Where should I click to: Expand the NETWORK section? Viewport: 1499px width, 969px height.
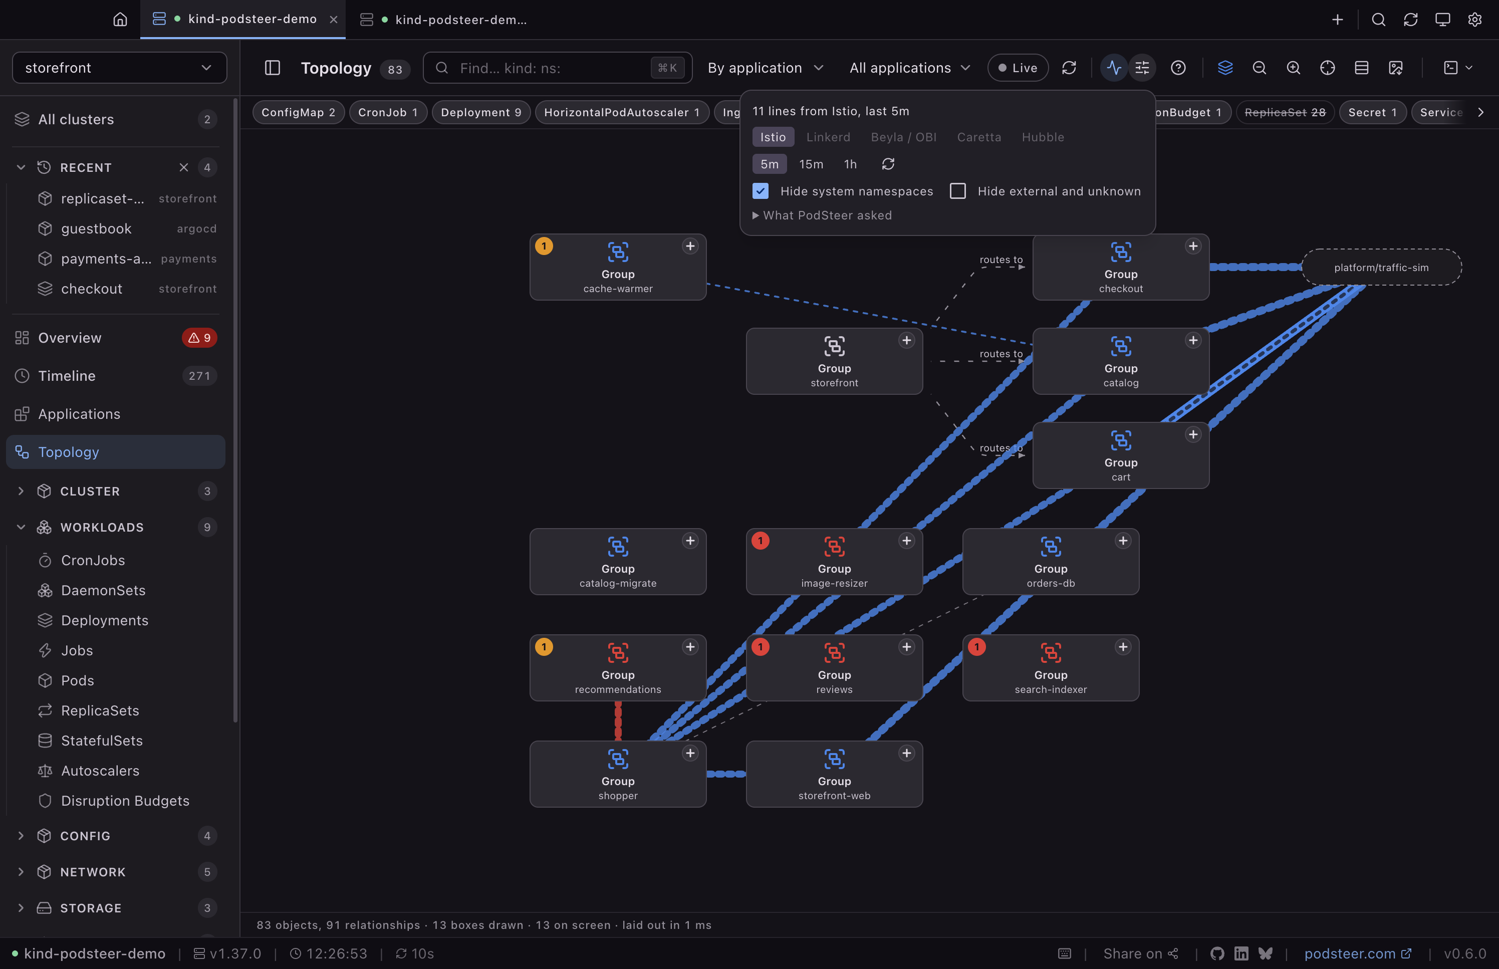tap(21, 872)
